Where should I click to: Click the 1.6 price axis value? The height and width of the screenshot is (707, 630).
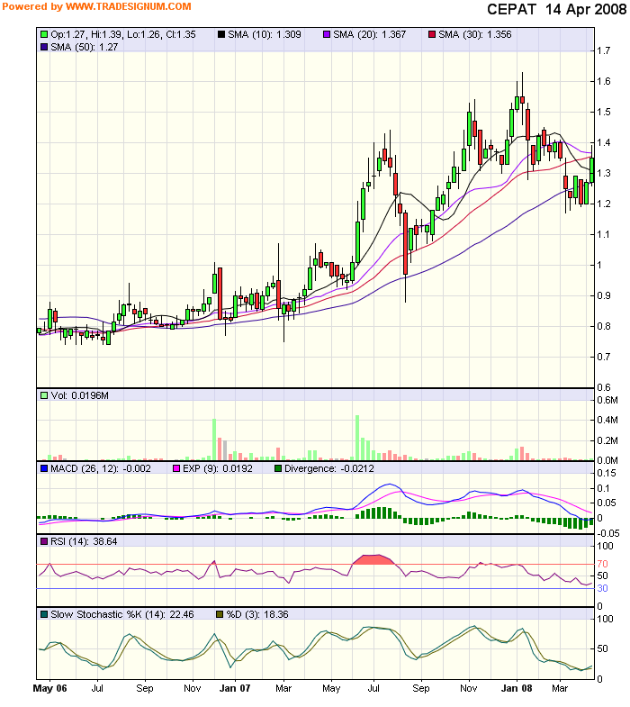pyautogui.click(x=604, y=81)
